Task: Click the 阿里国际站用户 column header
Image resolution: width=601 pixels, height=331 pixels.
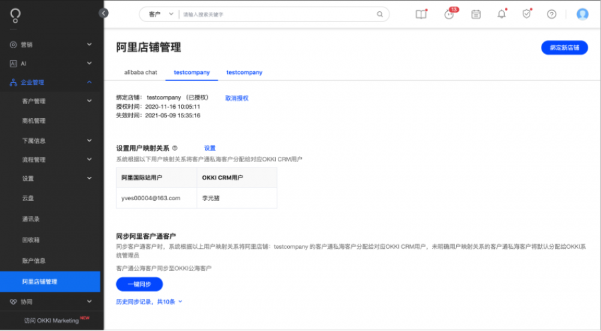Action: pos(156,178)
